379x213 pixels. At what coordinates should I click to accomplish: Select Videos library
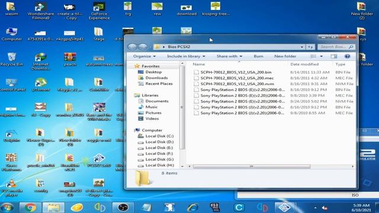pos(152,118)
